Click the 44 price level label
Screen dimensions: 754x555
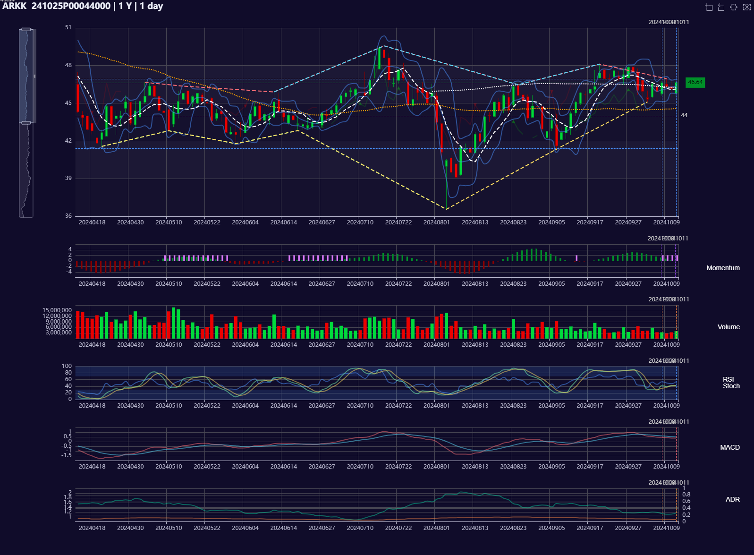coord(684,115)
